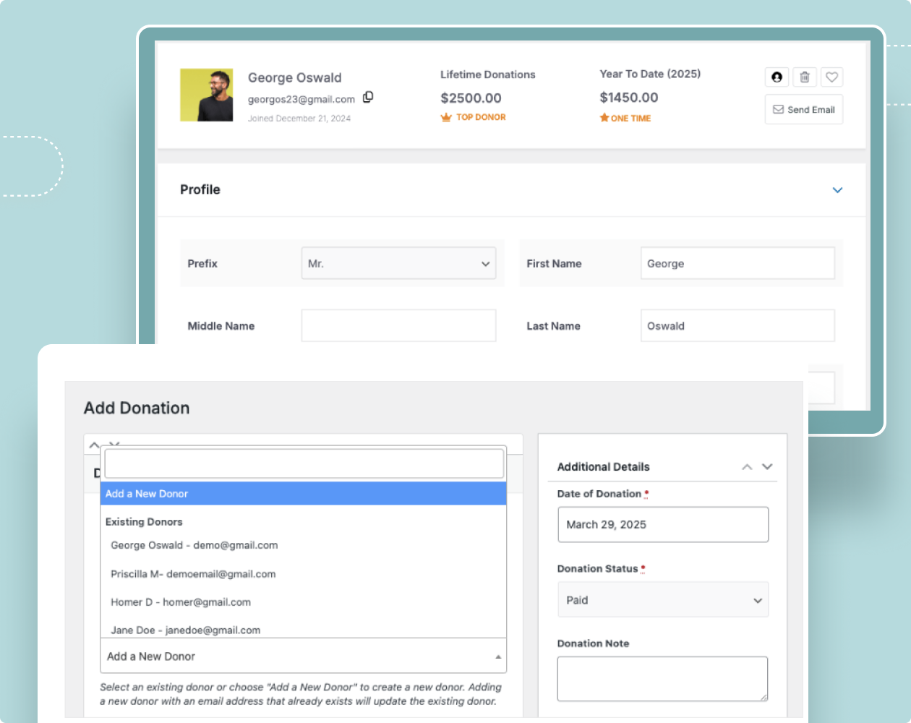The width and height of the screenshot is (911, 723).
Task: Open the Donation Status dropdown set to Paid
Action: (662, 599)
